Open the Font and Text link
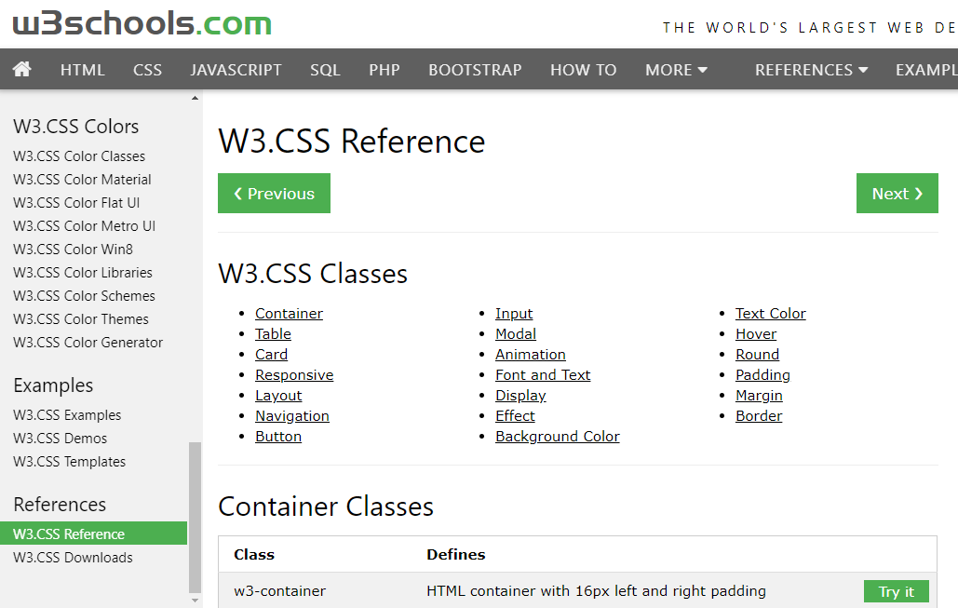The height and width of the screenshot is (608, 958). tap(543, 375)
